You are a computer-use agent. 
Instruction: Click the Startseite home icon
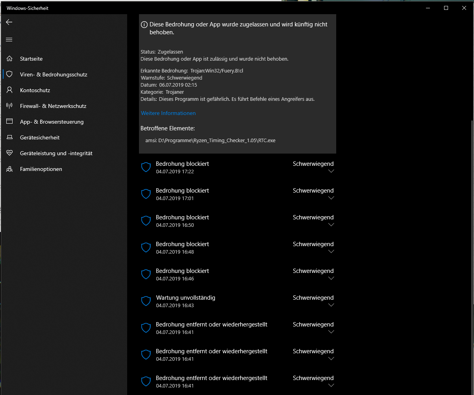(10, 59)
